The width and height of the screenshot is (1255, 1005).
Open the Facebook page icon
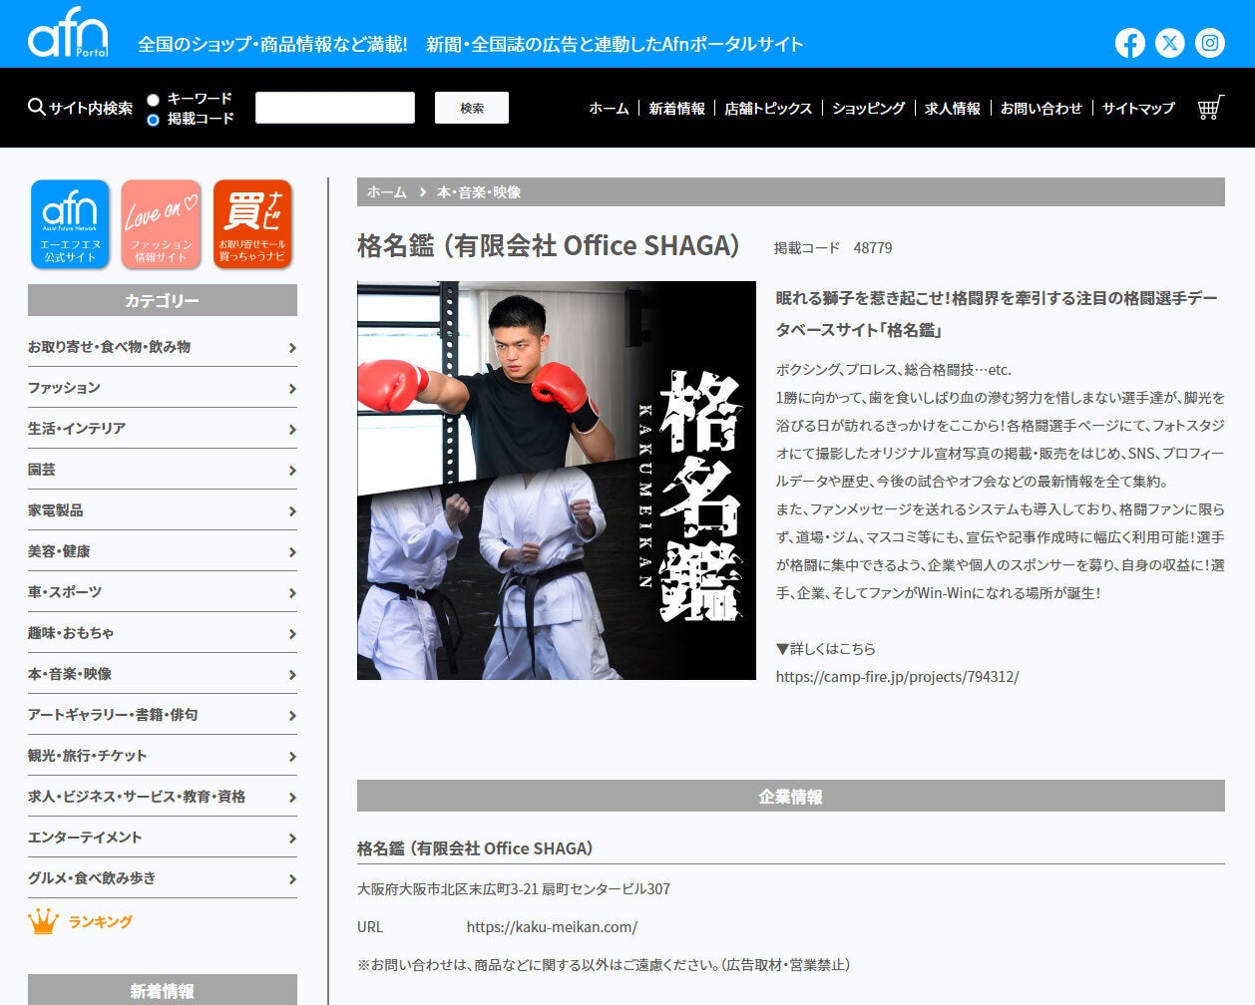coord(1129,43)
